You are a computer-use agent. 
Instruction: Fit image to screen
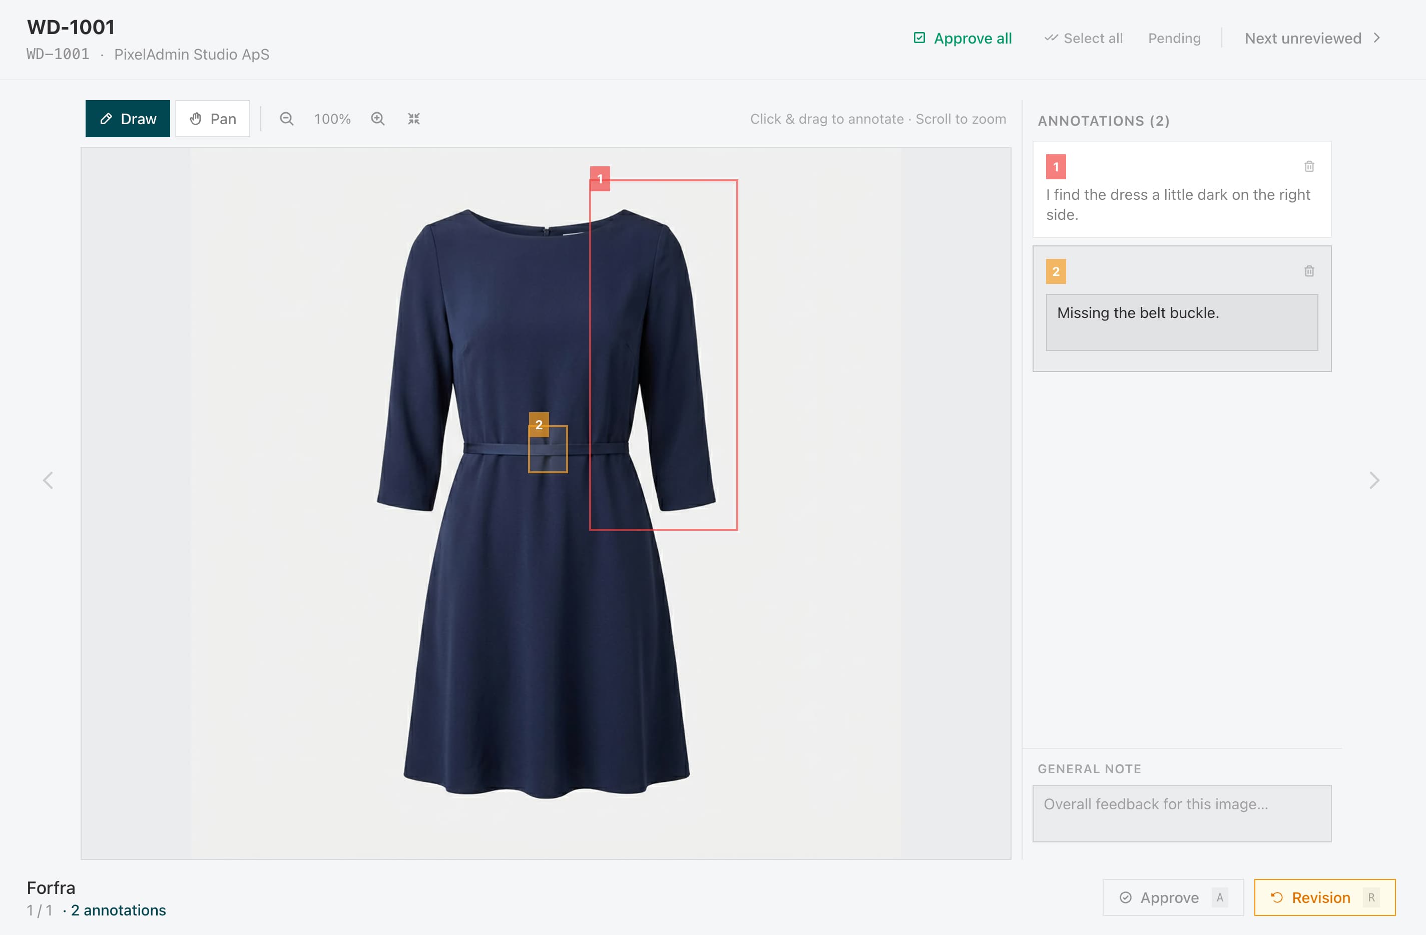(414, 118)
